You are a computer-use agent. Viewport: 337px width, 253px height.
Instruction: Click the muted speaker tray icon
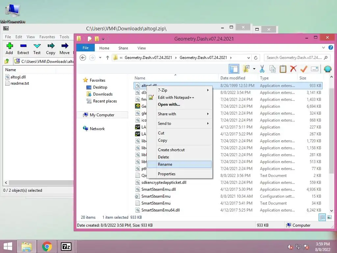point(290,247)
